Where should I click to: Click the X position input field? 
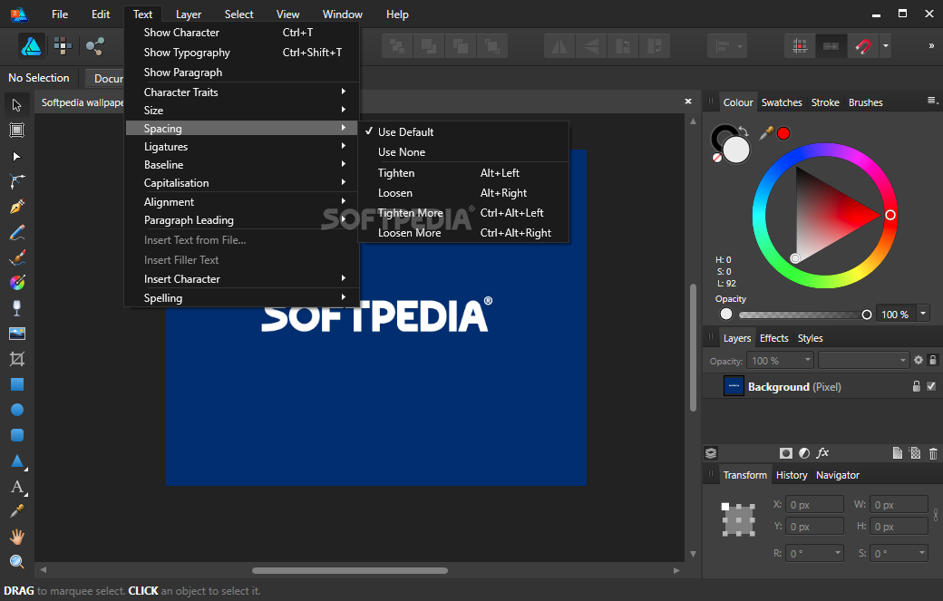(x=814, y=504)
